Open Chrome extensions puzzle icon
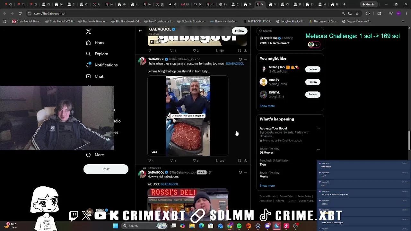 click(368, 13)
